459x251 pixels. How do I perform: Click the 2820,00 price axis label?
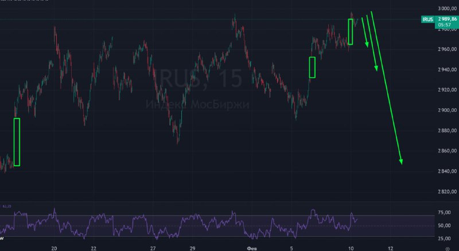click(x=448, y=191)
